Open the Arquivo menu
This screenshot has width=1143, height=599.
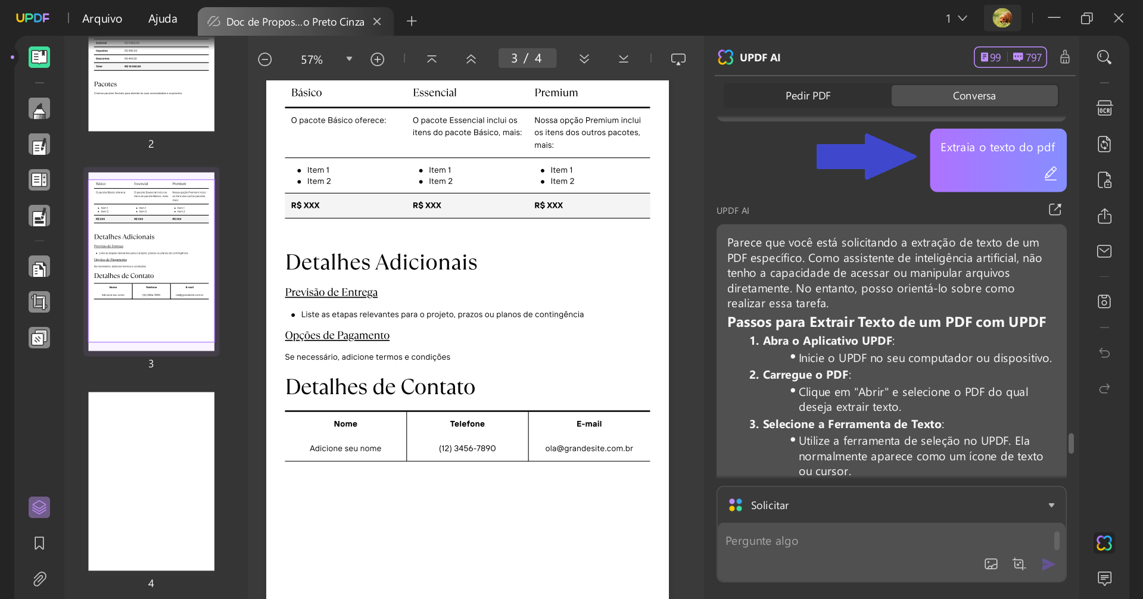(102, 18)
